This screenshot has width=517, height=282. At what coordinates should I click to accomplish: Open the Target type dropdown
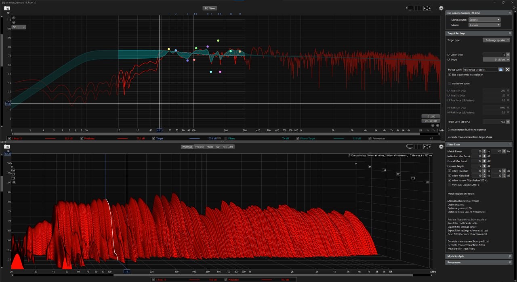[496, 40]
